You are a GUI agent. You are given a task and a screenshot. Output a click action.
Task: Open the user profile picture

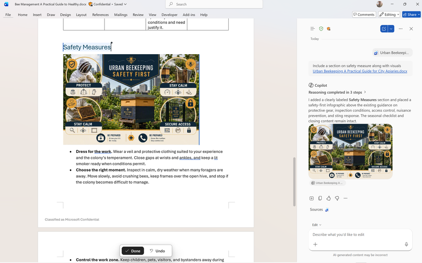click(379, 4)
